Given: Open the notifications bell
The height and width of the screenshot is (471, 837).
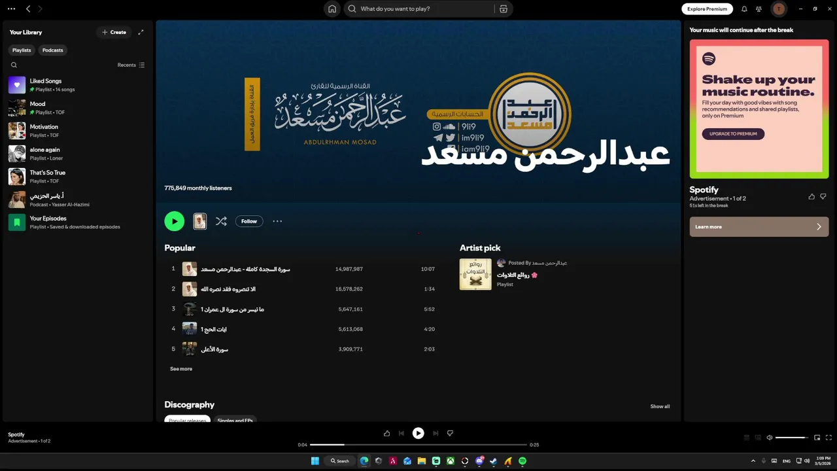Looking at the screenshot, I should [744, 9].
